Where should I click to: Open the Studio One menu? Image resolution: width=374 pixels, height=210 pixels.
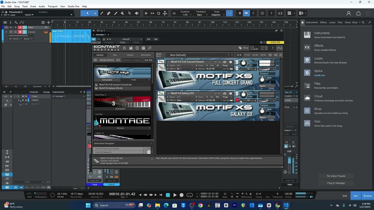73,6
